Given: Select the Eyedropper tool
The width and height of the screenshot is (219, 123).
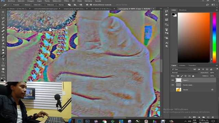Looking at the screenshot, I should click(3, 28).
